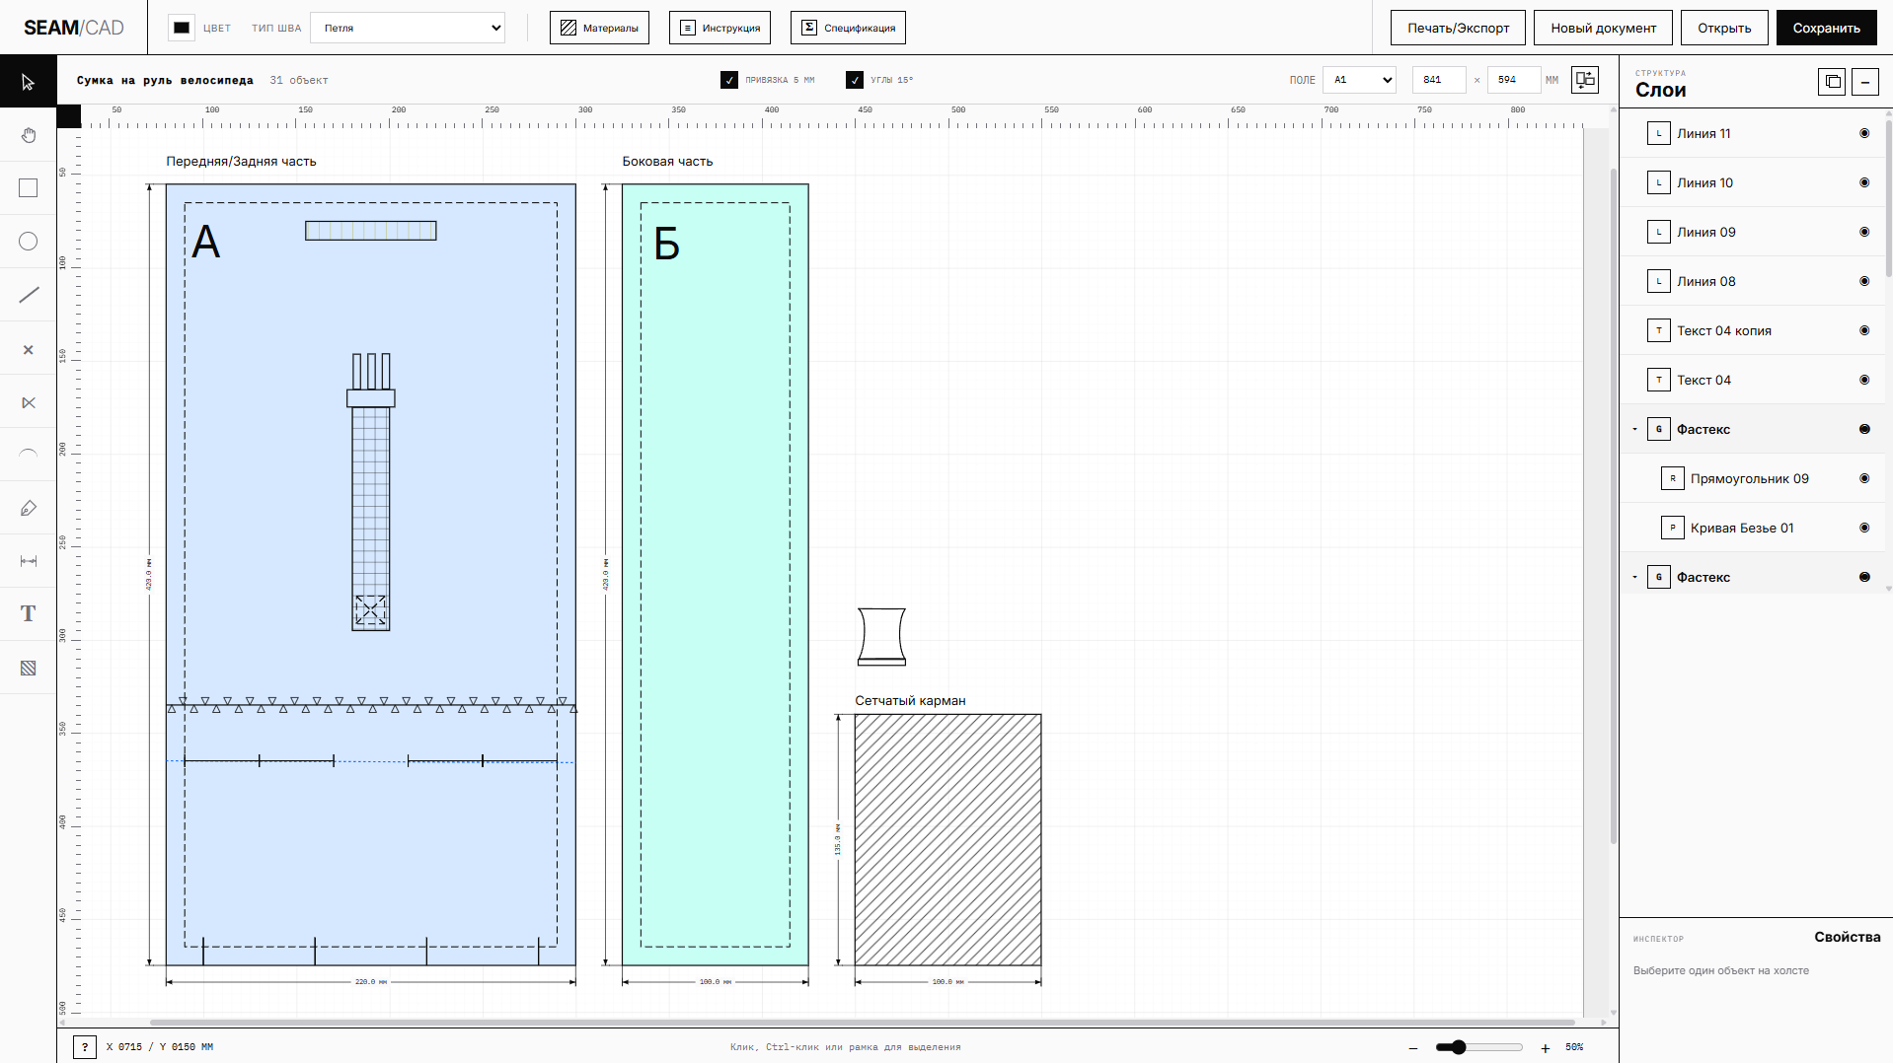Hide Кривая Безье 01 layer
The width and height of the screenshot is (1893, 1063).
[x=1864, y=528]
